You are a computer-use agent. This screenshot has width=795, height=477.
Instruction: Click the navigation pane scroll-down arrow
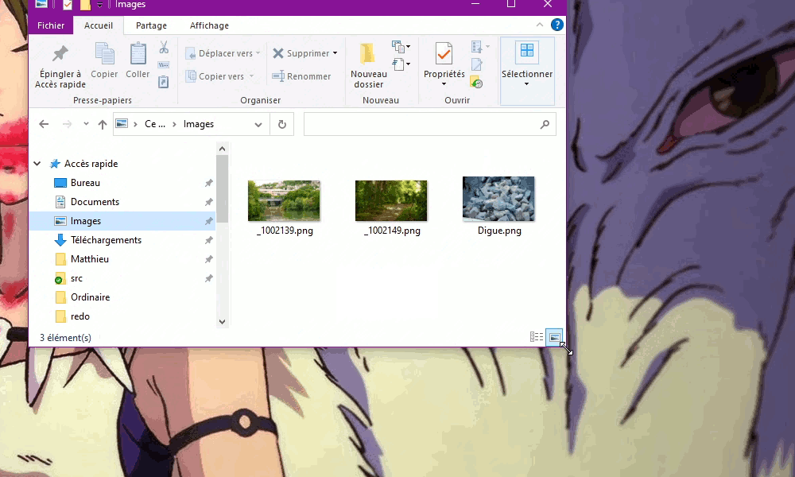(222, 321)
